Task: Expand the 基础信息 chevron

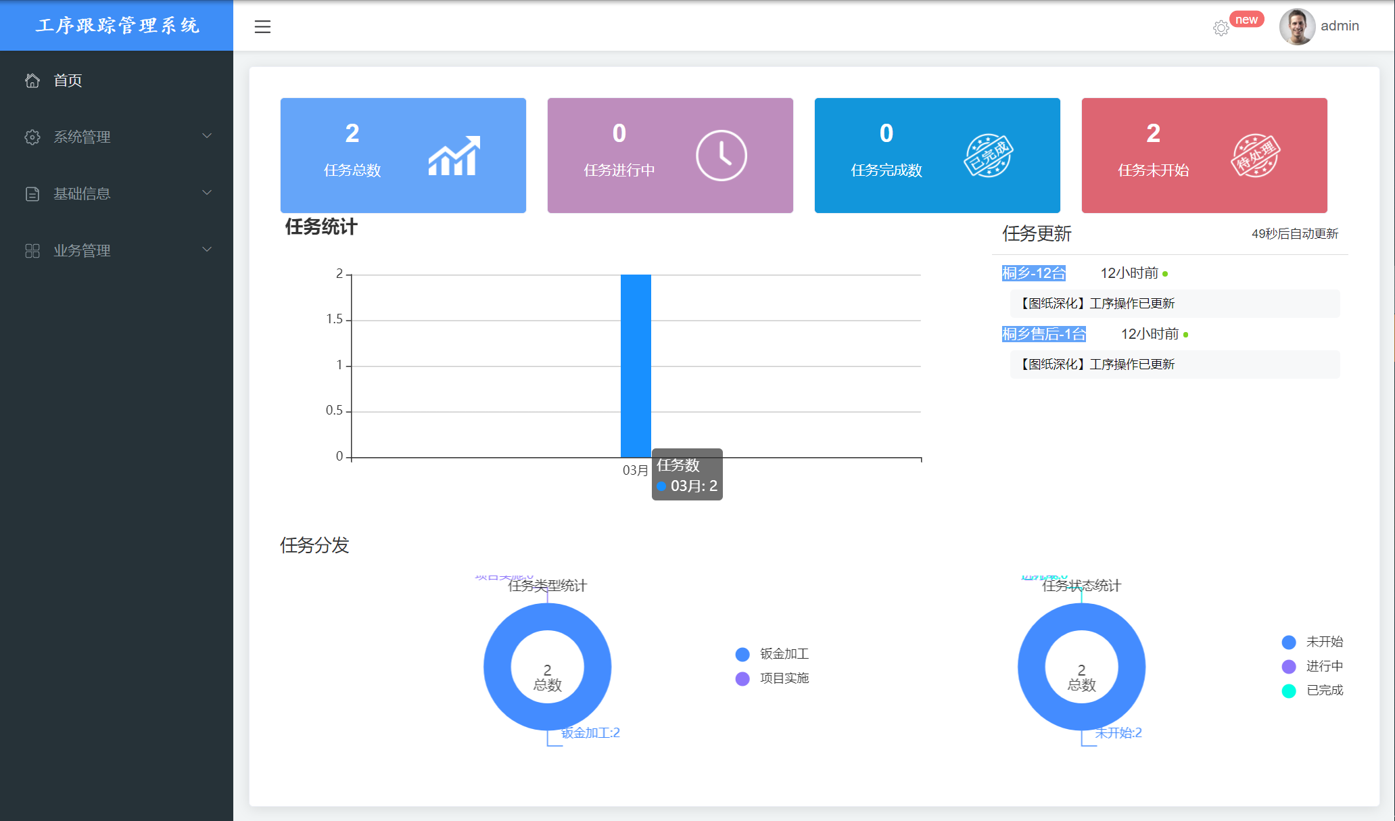Action: 207,193
